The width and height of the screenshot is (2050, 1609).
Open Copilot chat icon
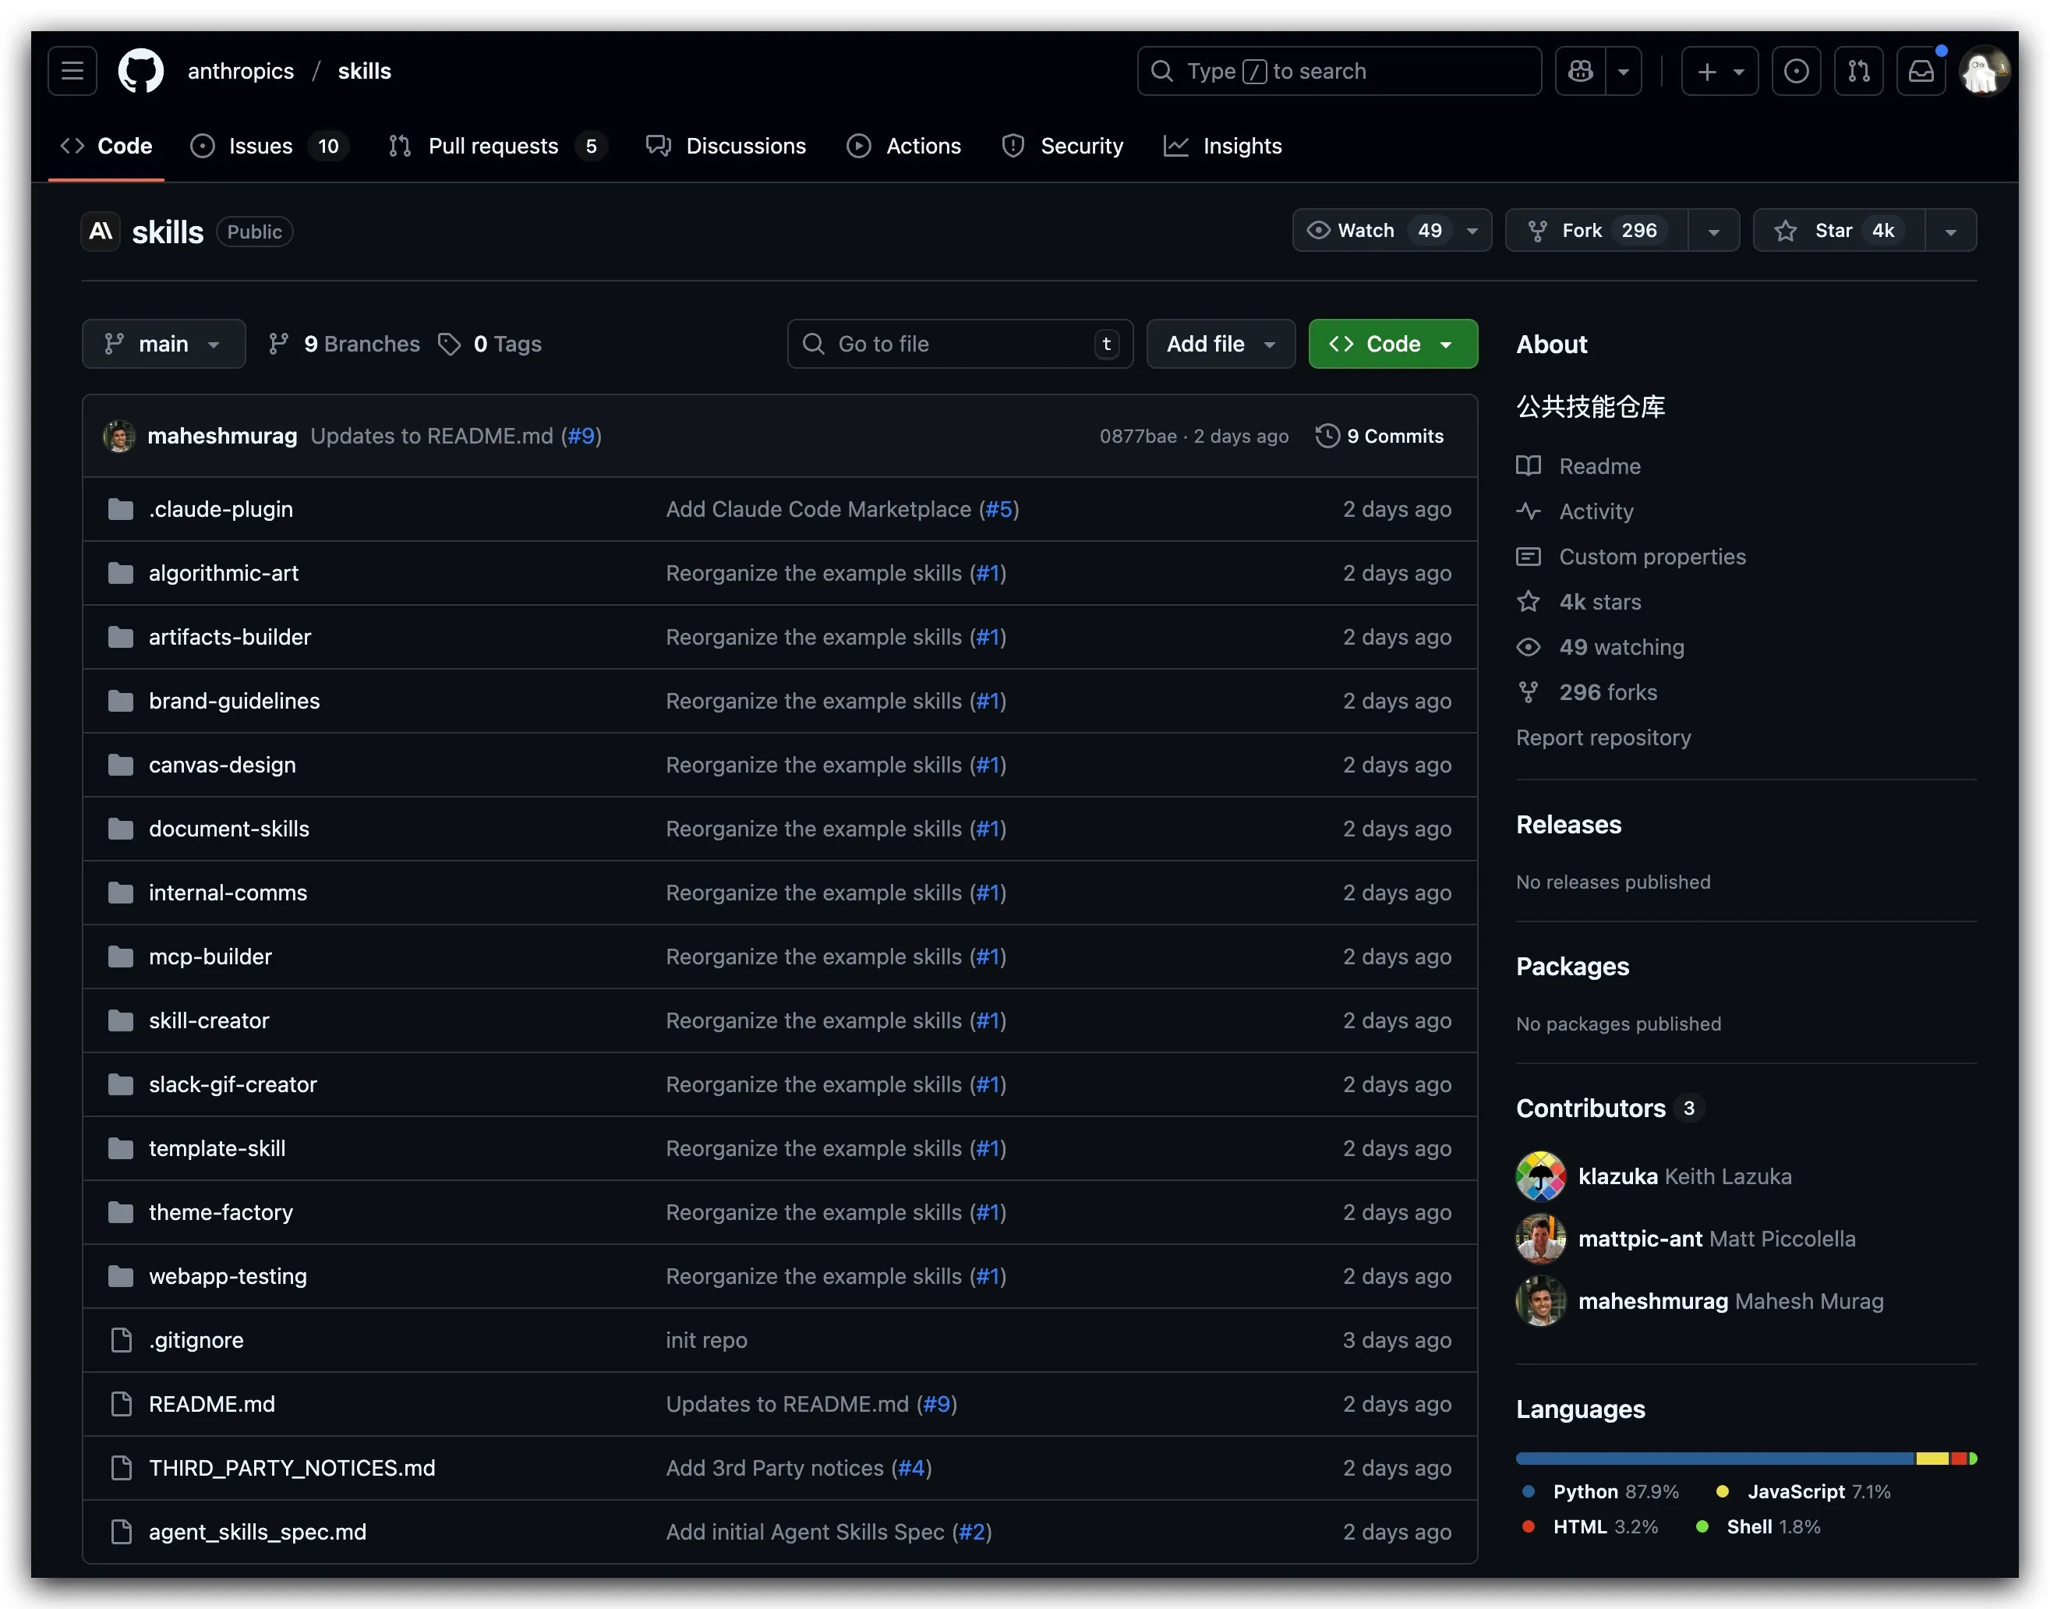(1580, 71)
